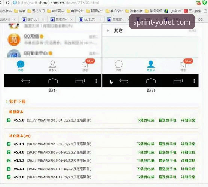Open the 链接 bookmark folder
Viewport: 208px width, 187px height.
[19, 11]
